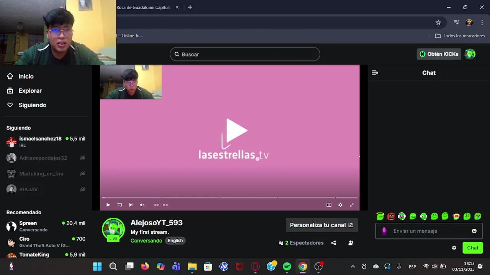Click the Conversando category link
490x275 pixels.
coord(146,241)
